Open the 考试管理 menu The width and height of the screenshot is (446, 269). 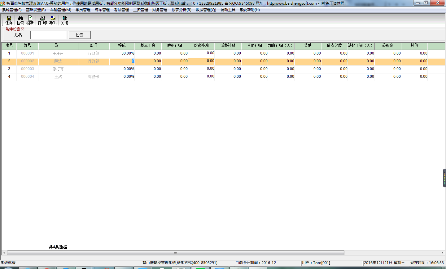pyautogui.click(x=121, y=10)
